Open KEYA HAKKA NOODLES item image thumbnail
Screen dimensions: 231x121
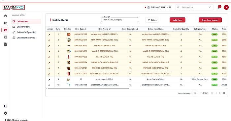click(69, 40)
